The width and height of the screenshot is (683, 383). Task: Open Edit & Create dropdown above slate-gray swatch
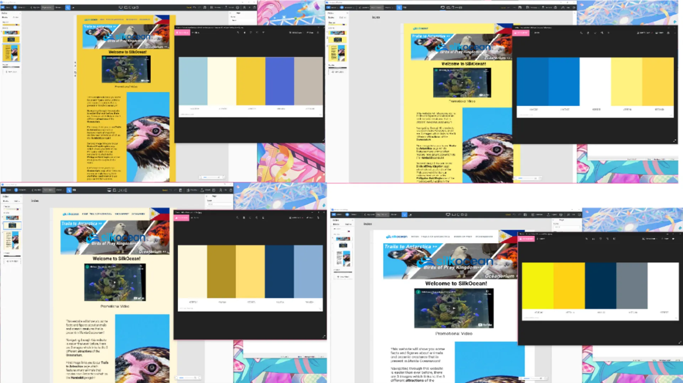tap(649, 239)
